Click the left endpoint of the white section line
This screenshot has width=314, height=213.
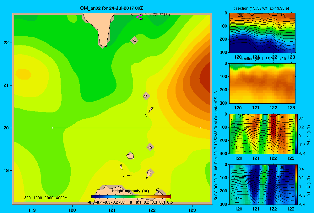click(52, 128)
